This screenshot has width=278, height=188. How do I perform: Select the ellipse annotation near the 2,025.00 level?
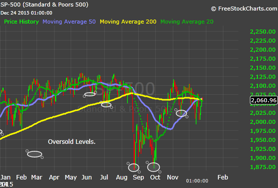(x=181, y=113)
